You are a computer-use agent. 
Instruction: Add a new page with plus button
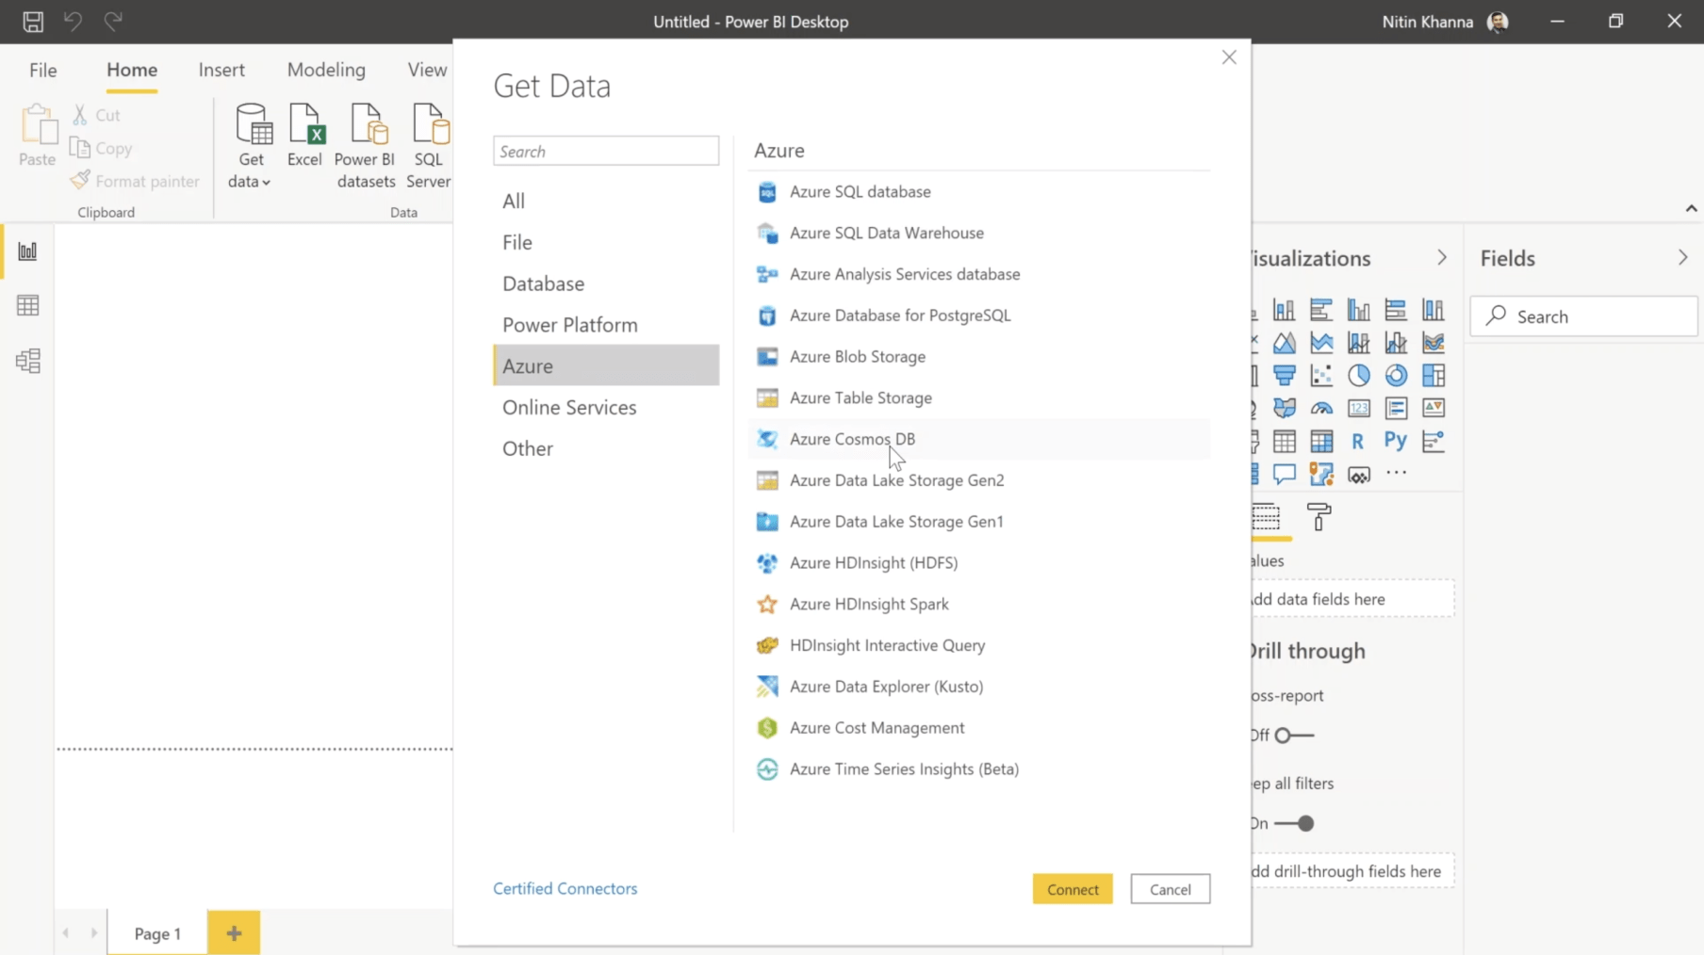point(234,933)
